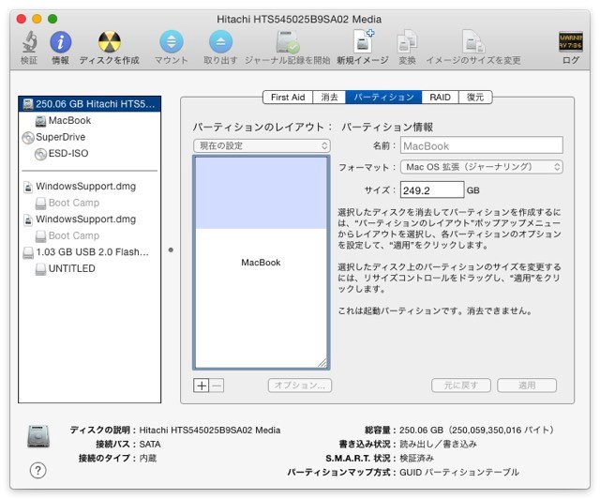The image size is (600, 499).
Task: Switch to Restore tab (復元)
Action: point(475,98)
